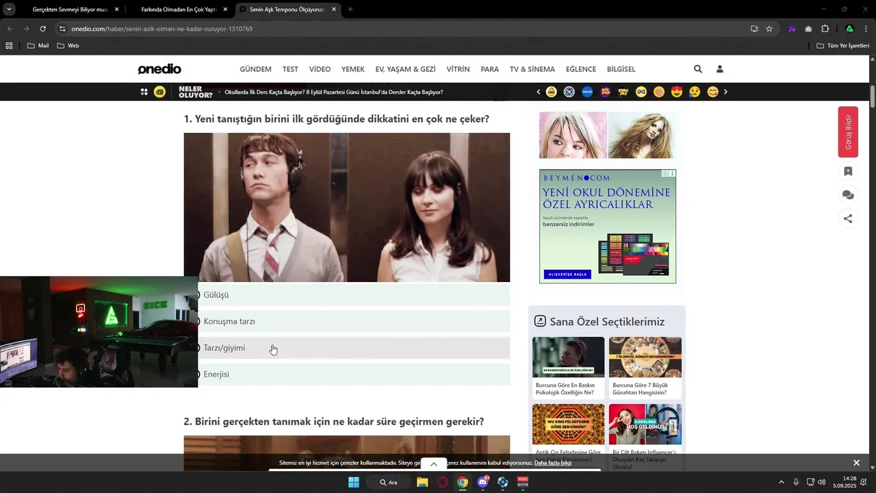Open the Windows Start menu
Viewport: 876px width, 493px height.
[x=354, y=482]
